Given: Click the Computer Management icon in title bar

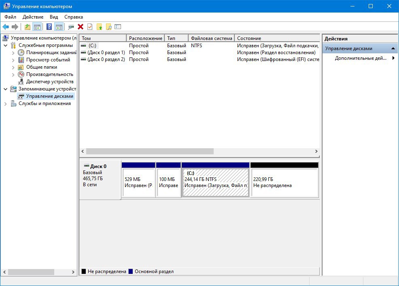Looking at the screenshot, I should point(7,6).
